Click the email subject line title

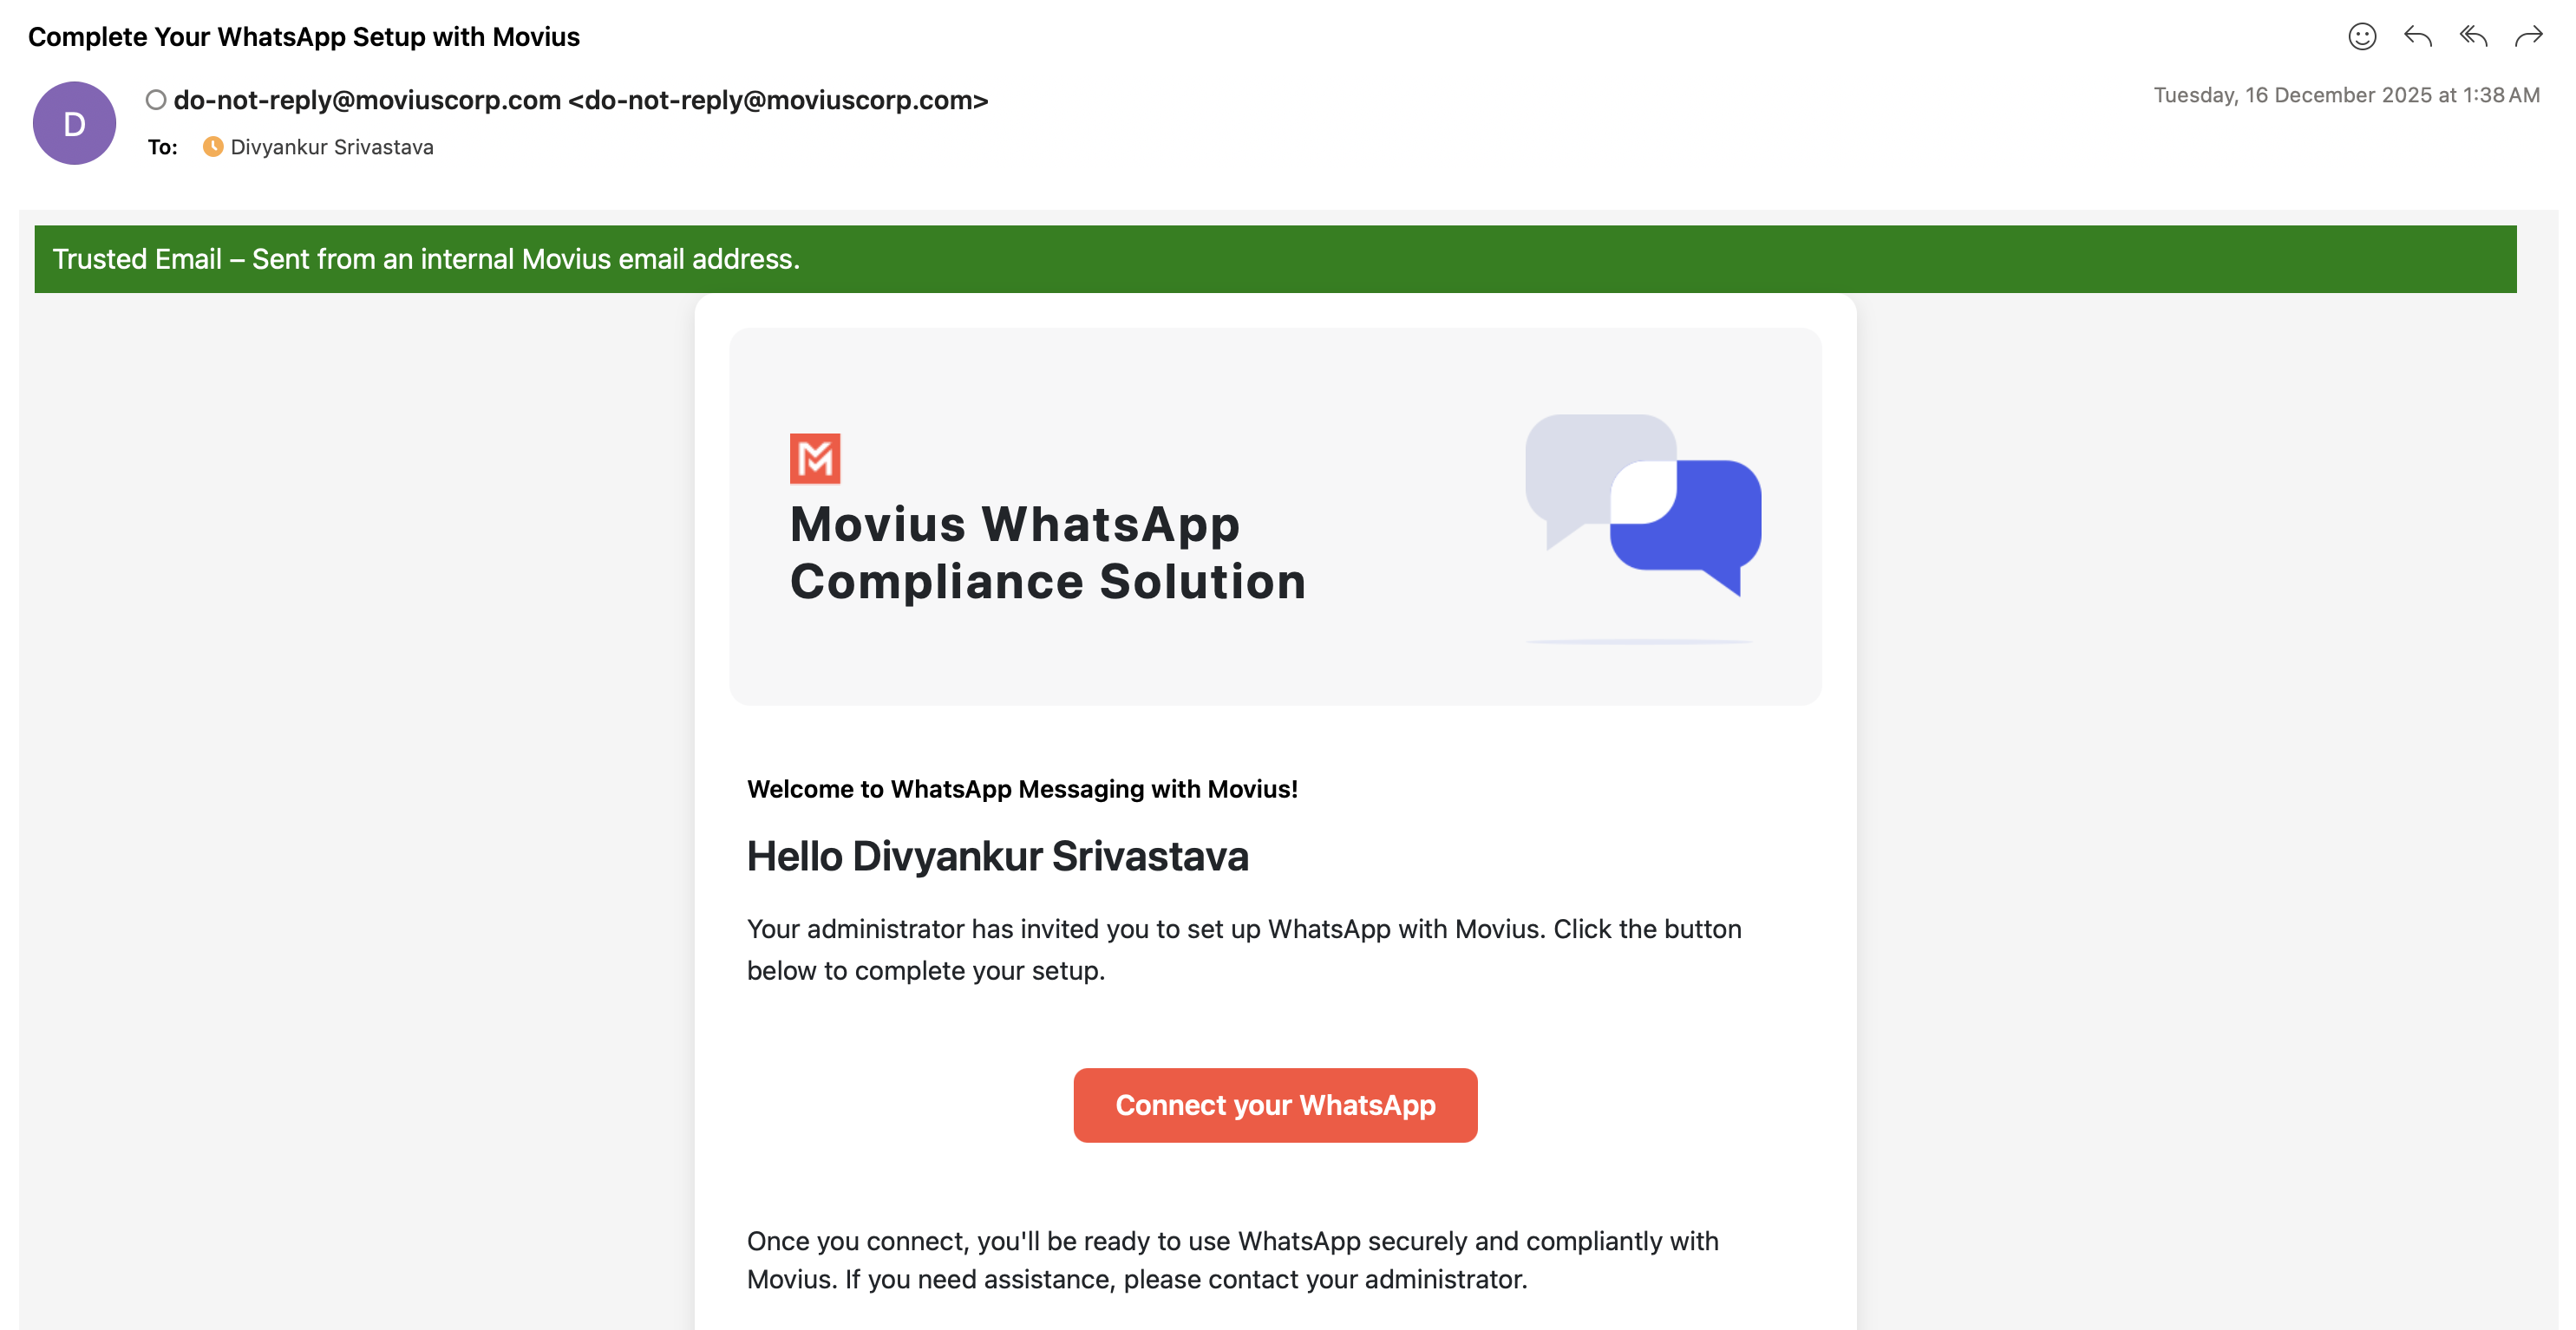[x=304, y=37]
